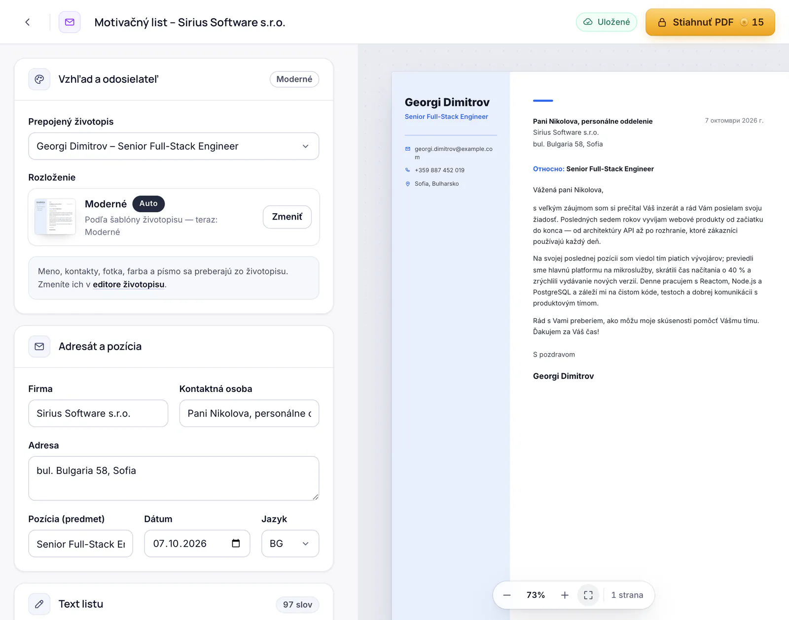Image resolution: width=789 pixels, height=620 pixels.
Task: Click the email icon in the letter sidebar
Action: point(408,149)
